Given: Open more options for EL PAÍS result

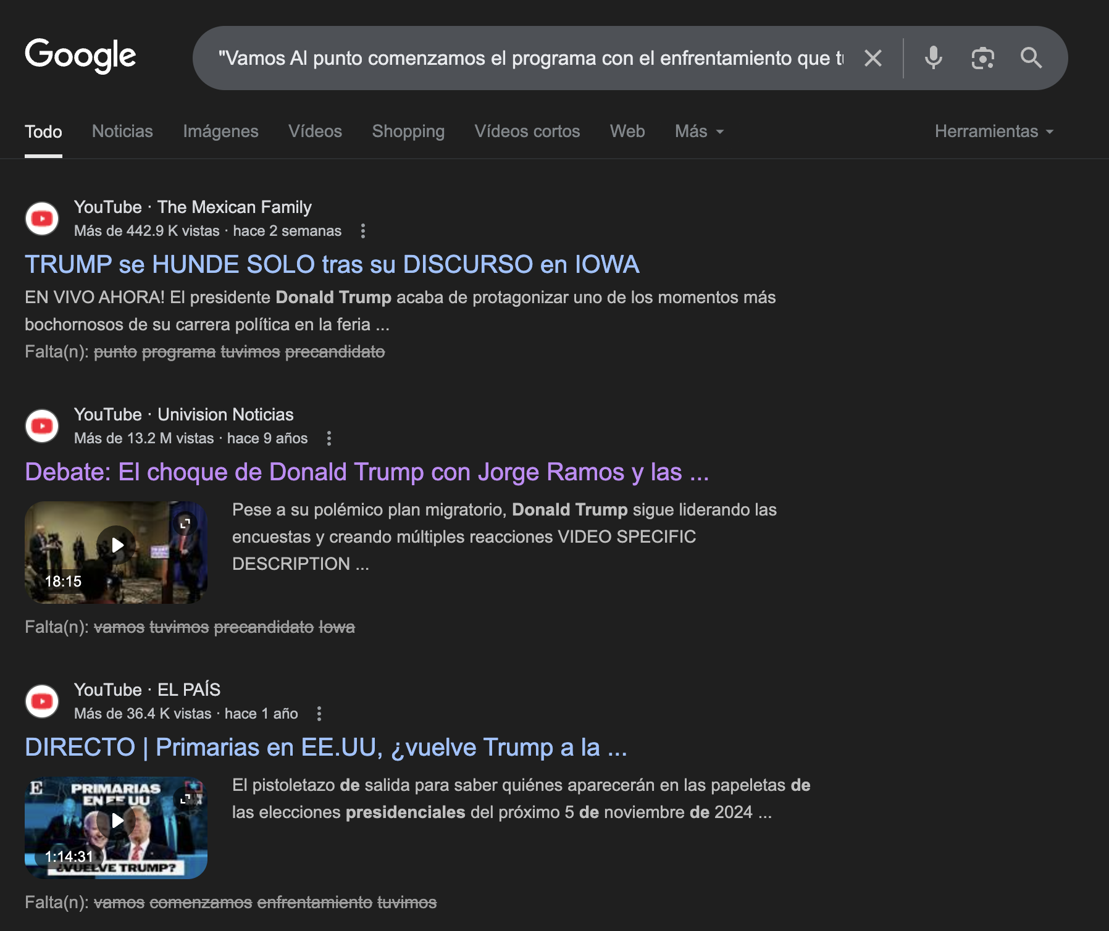Looking at the screenshot, I should pos(319,714).
